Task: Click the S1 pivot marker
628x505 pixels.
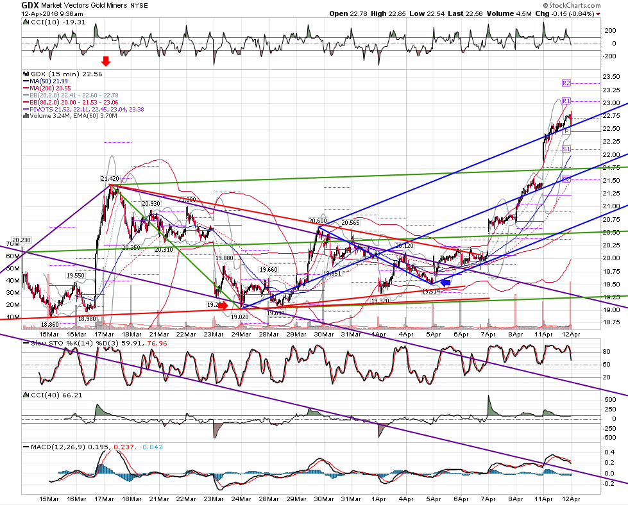Action: pos(566,149)
